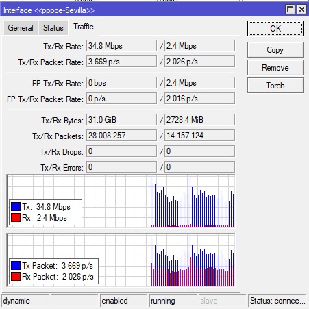Open Torch for this interface

275,86
